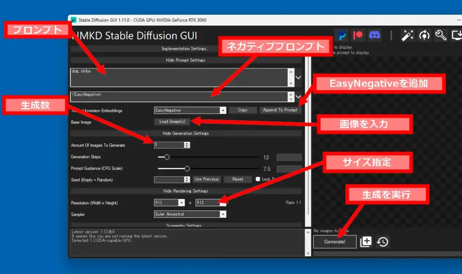Open the resolution height 512 dropdown
This screenshot has width=462, height=274.
coord(223,203)
